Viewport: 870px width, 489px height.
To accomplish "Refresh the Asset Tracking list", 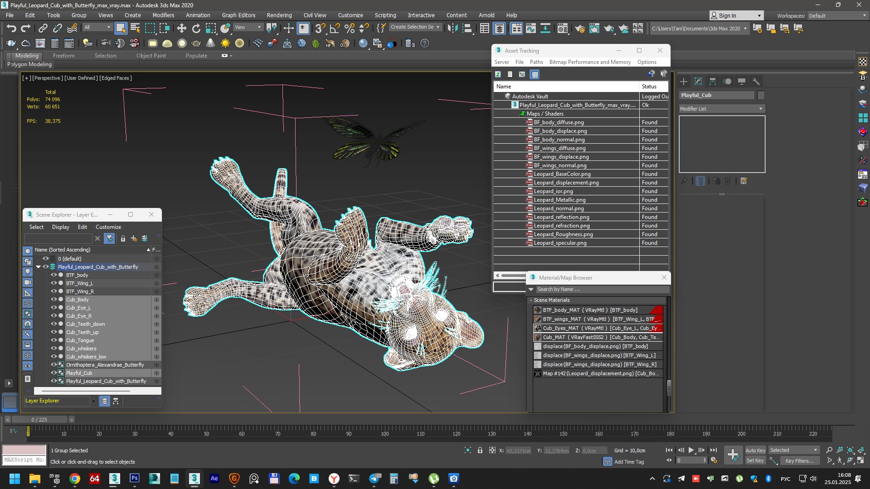I will [x=498, y=74].
